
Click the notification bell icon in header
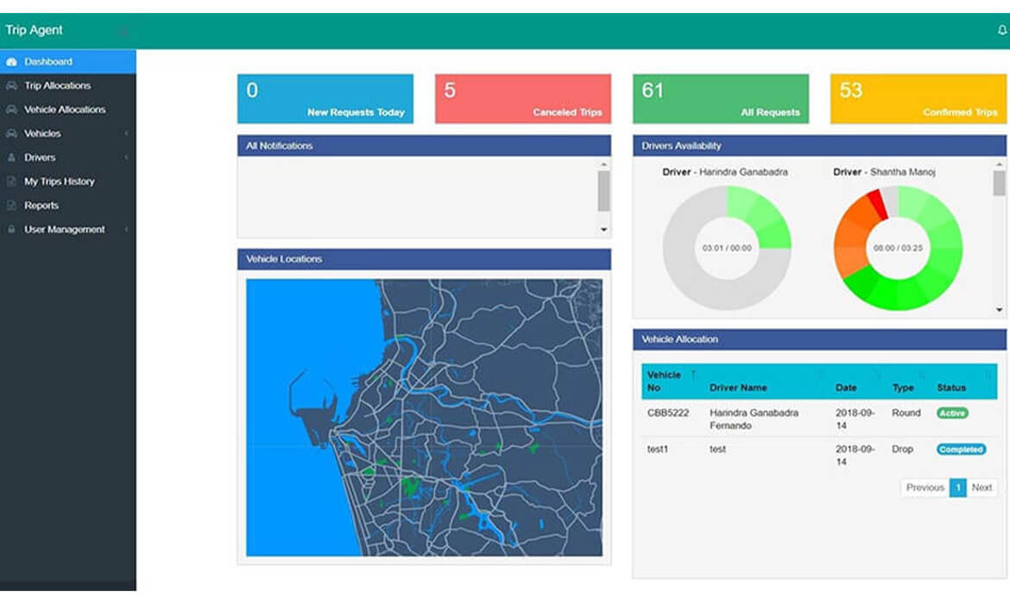(x=1001, y=30)
